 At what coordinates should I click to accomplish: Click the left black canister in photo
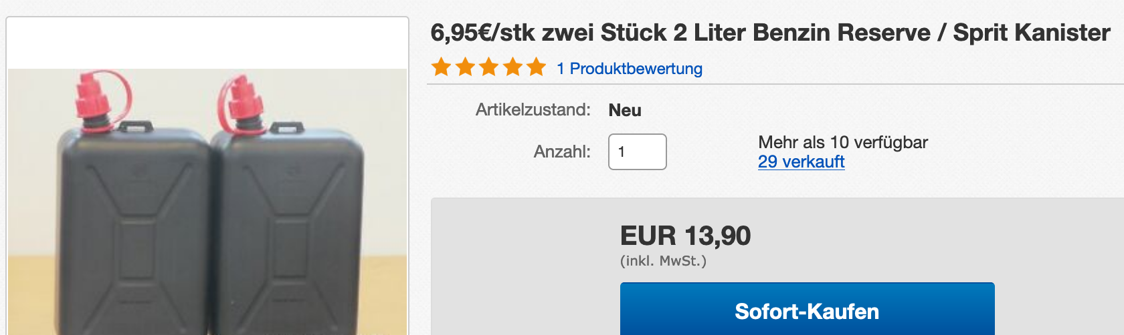click(x=134, y=227)
